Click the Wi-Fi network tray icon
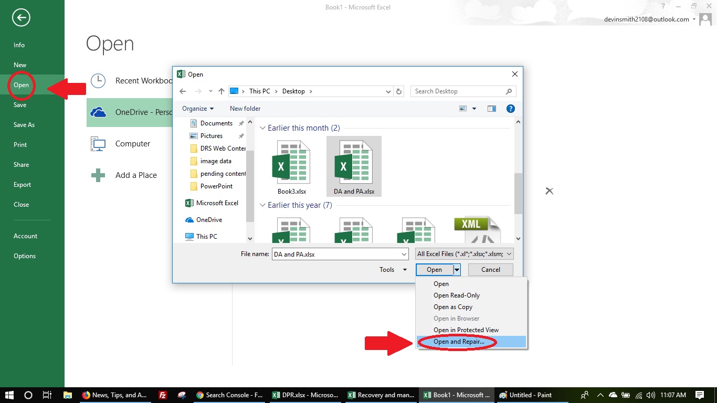The image size is (717, 403). click(x=639, y=395)
